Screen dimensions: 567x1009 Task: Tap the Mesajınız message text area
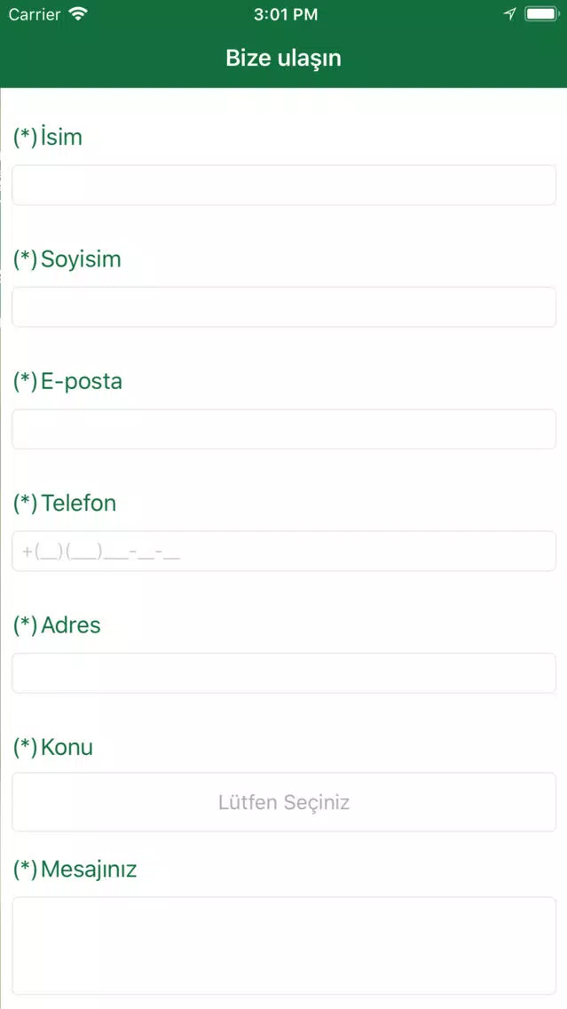284,946
